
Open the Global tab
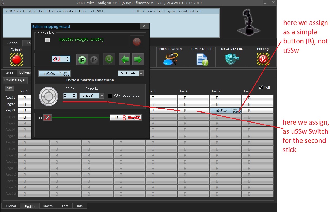point(11,206)
